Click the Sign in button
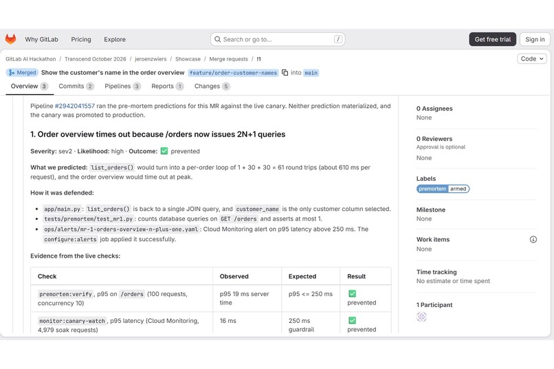The image size is (554, 369). (x=535, y=39)
